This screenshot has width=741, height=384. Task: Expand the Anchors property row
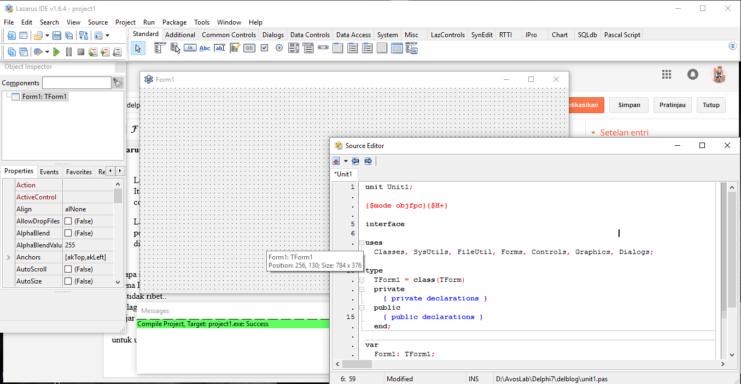click(x=8, y=257)
